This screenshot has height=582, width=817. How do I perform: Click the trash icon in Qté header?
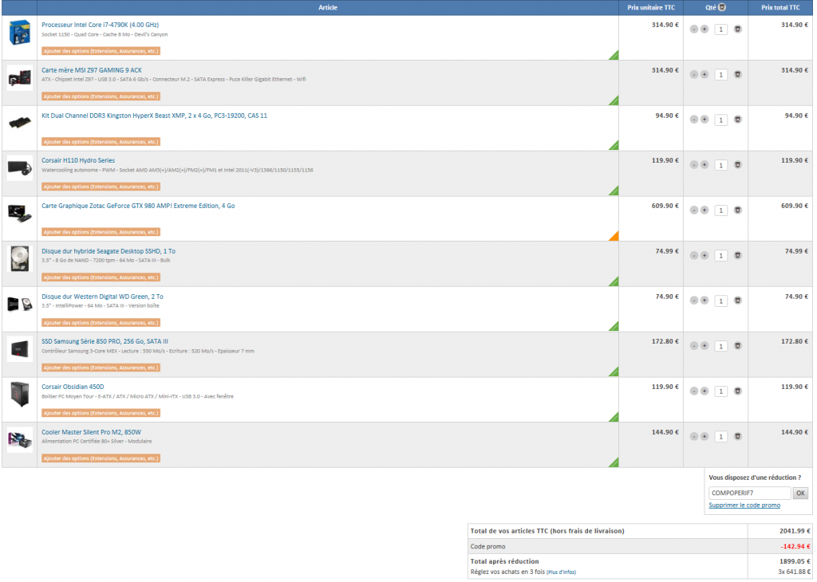[x=722, y=7]
